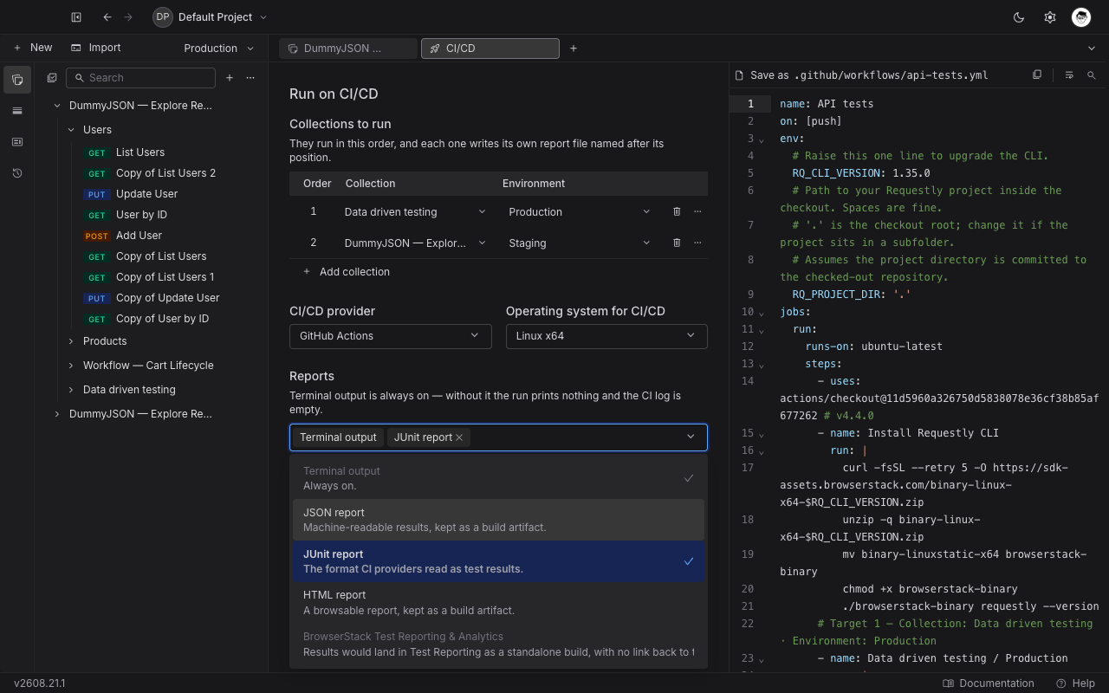This screenshot has width=1109, height=693.
Task: Expand Workflow — Cart Lifecycle folder
Action: click(x=71, y=366)
